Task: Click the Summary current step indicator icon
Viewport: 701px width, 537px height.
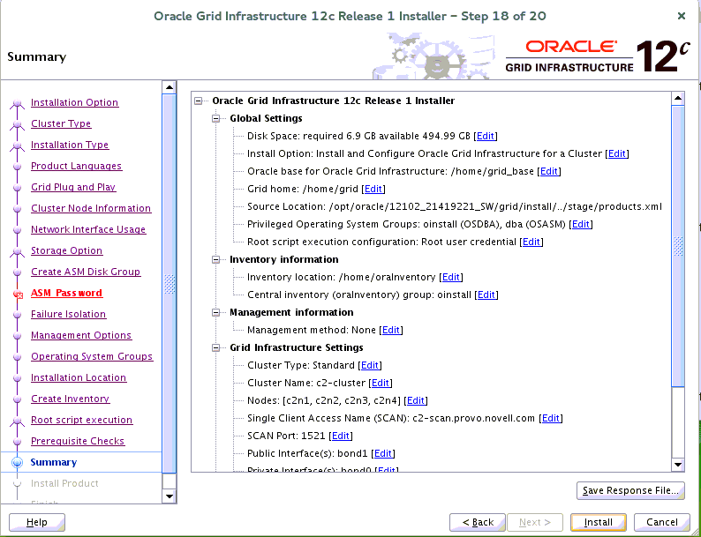Action: coord(17,462)
